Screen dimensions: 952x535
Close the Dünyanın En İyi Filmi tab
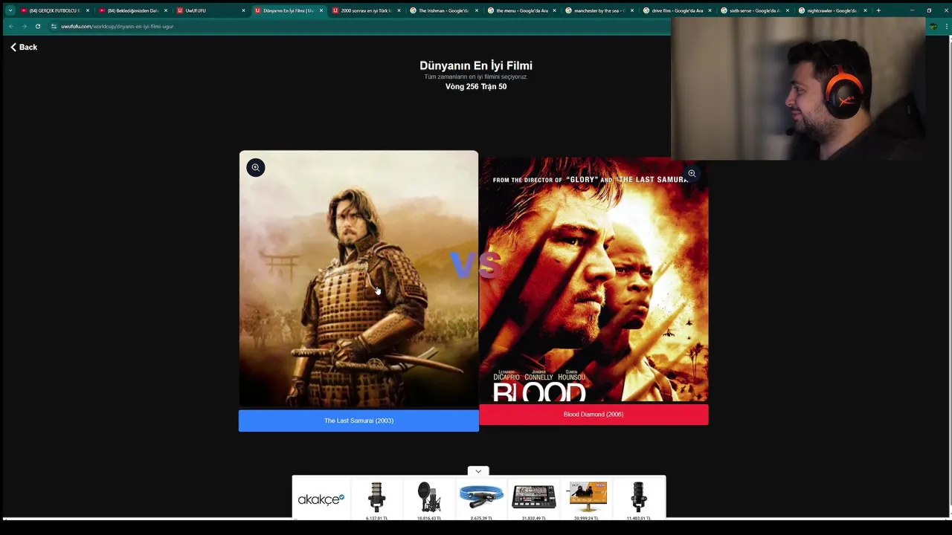click(x=321, y=10)
